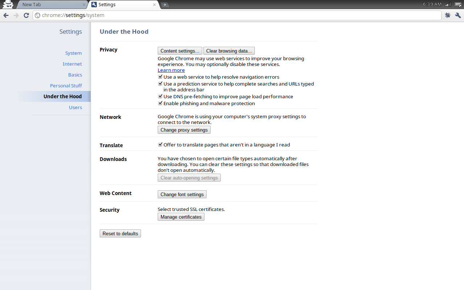
Task: Click the incognito spy icon
Action: pos(8,4)
